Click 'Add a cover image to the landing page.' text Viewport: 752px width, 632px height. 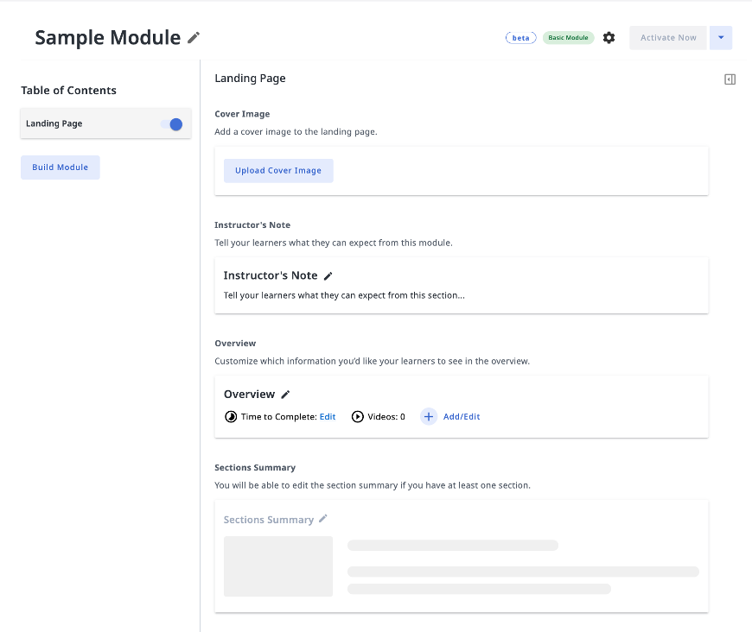point(296,132)
